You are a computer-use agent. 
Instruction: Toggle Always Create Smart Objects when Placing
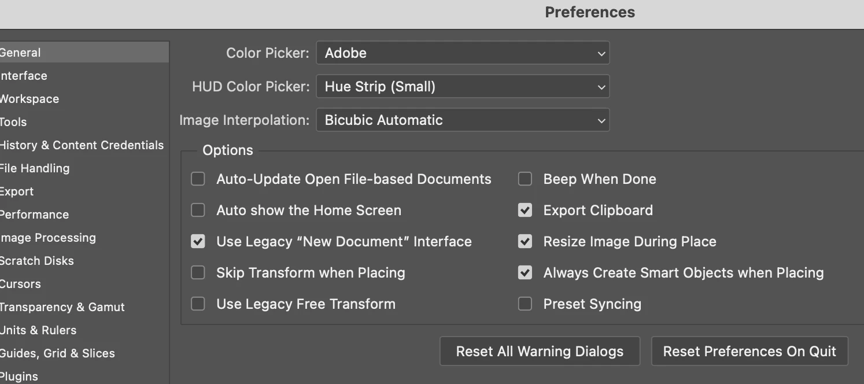pos(525,273)
